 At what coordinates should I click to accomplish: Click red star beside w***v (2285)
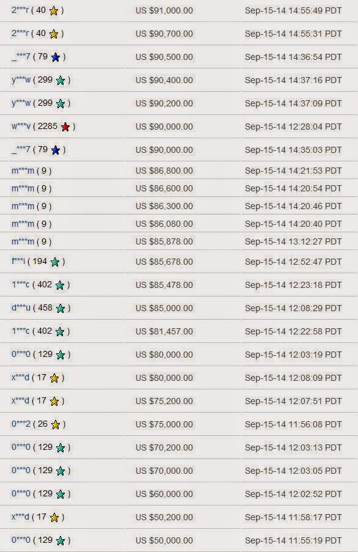point(65,127)
